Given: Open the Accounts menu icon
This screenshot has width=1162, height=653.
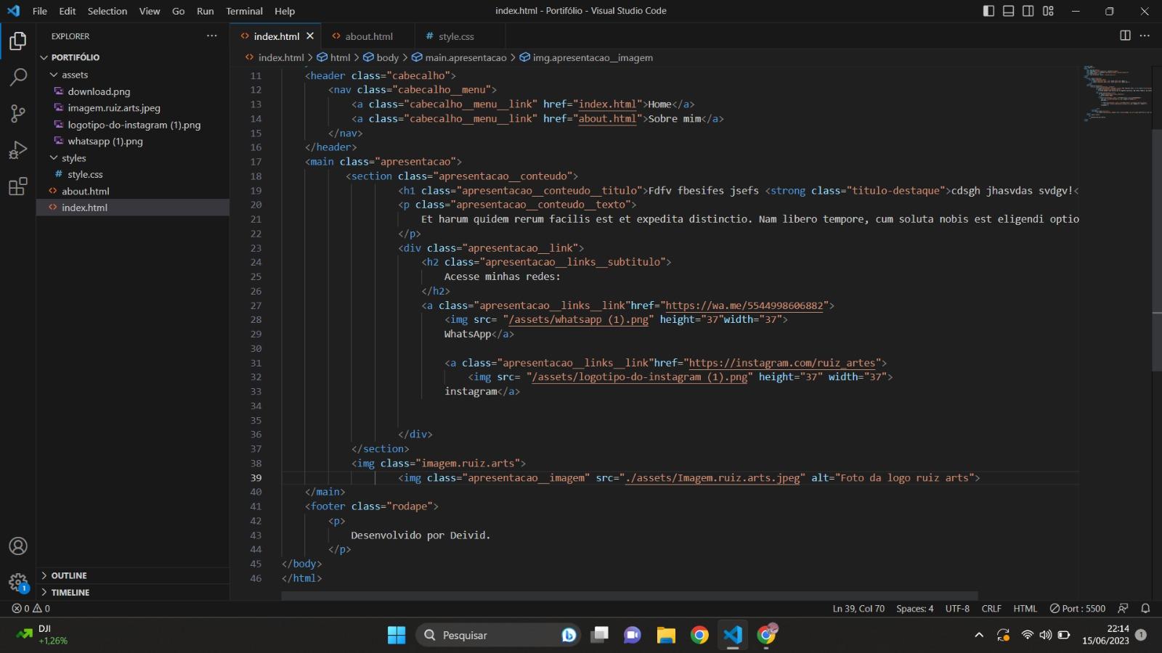Looking at the screenshot, I should click(x=18, y=546).
